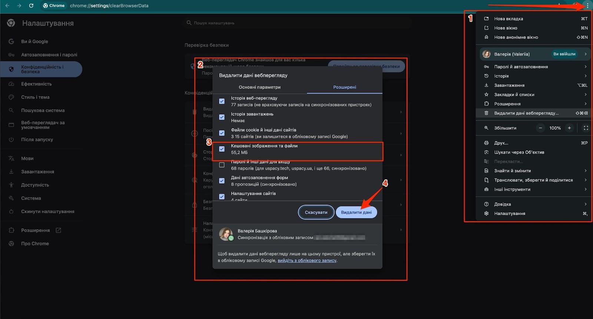The width and height of the screenshot is (593, 319).
Task: Click the Google G icon in sidebar
Action: click(11, 41)
